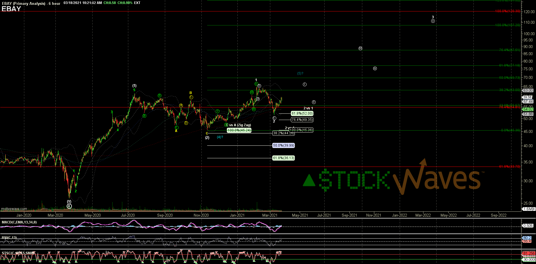Click the cyan (4)? wave label

click(x=220, y=137)
